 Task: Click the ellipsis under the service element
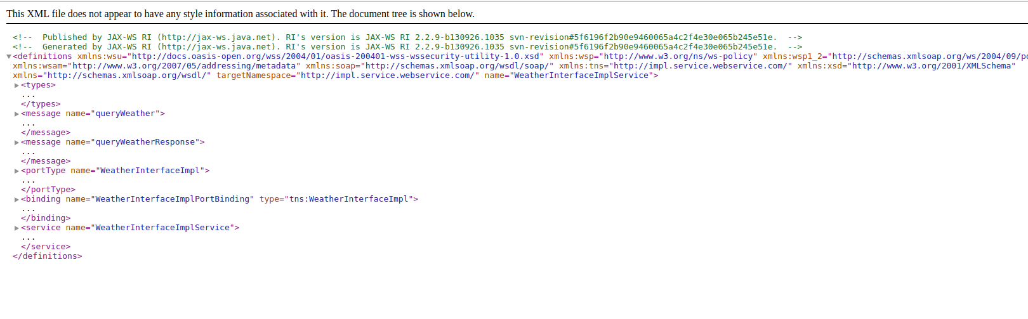click(29, 238)
